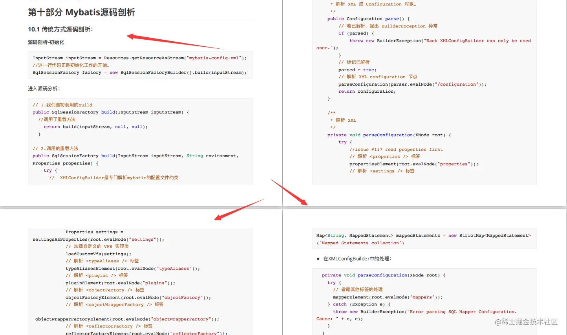Click line "parsed = true;"
This screenshot has height=335, width=567.
(x=357, y=70)
